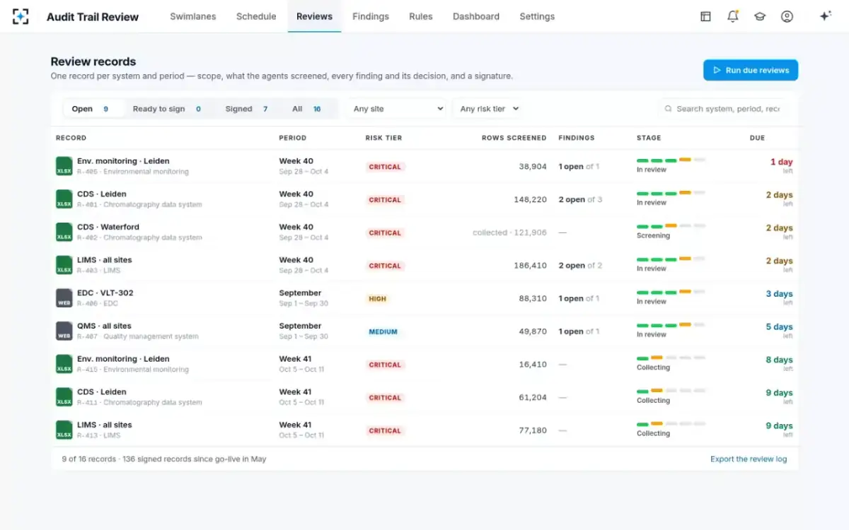Sort by the Rows Screened column header

click(x=514, y=138)
